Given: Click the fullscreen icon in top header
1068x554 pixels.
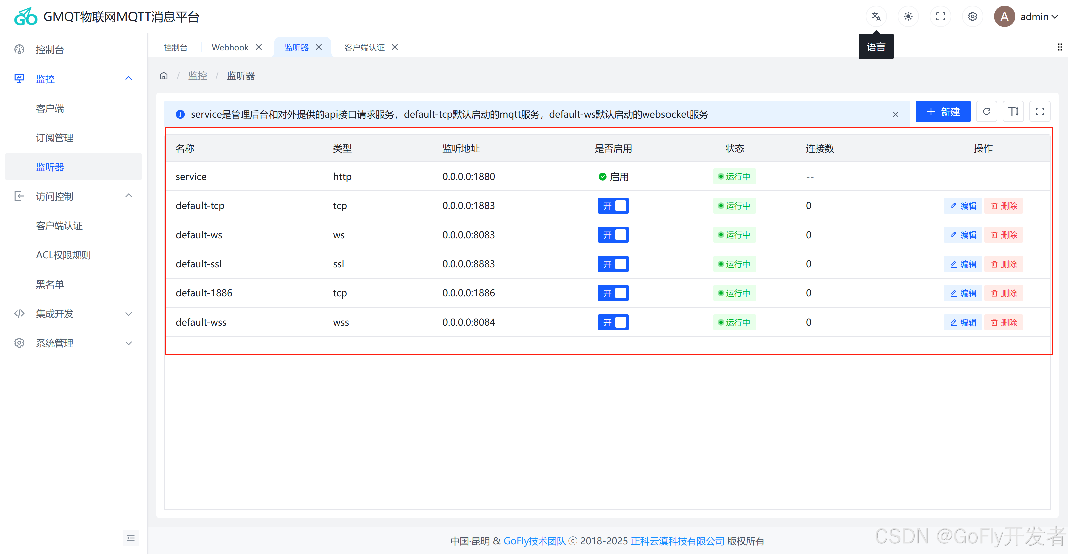Looking at the screenshot, I should tap(940, 17).
